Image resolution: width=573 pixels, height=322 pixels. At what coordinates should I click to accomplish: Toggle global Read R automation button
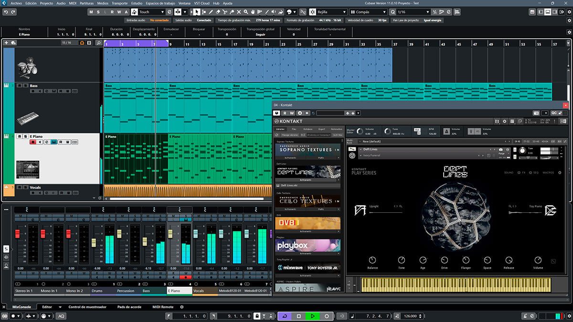112,12
